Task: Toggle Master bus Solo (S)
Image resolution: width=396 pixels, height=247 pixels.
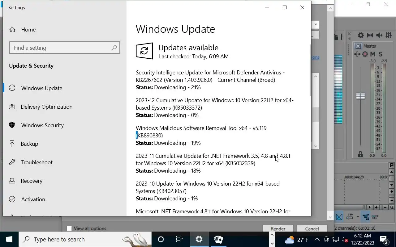Action: click(x=381, y=54)
